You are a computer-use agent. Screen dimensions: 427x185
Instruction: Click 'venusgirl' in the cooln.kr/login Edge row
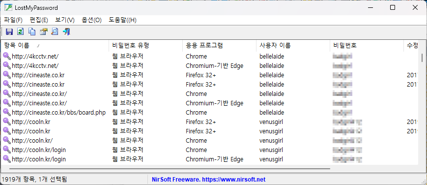[271, 159]
